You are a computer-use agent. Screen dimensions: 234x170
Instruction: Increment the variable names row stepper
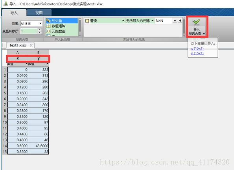click(x=40, y=30)
